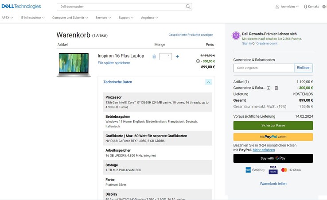
Task: Click the Dell Technologies logo
Action: tap(21, 7)
